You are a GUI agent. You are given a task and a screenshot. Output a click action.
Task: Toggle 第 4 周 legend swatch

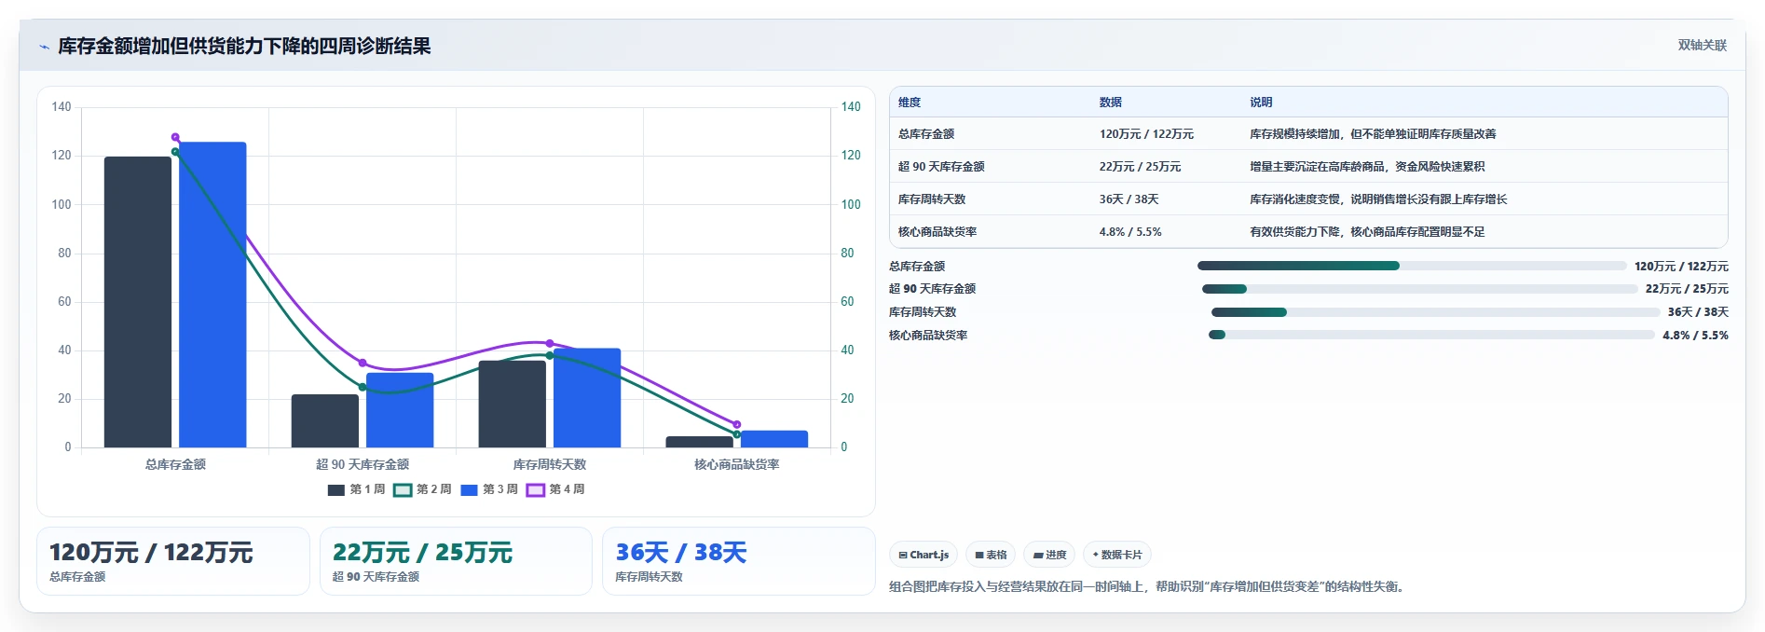(536, 489)
